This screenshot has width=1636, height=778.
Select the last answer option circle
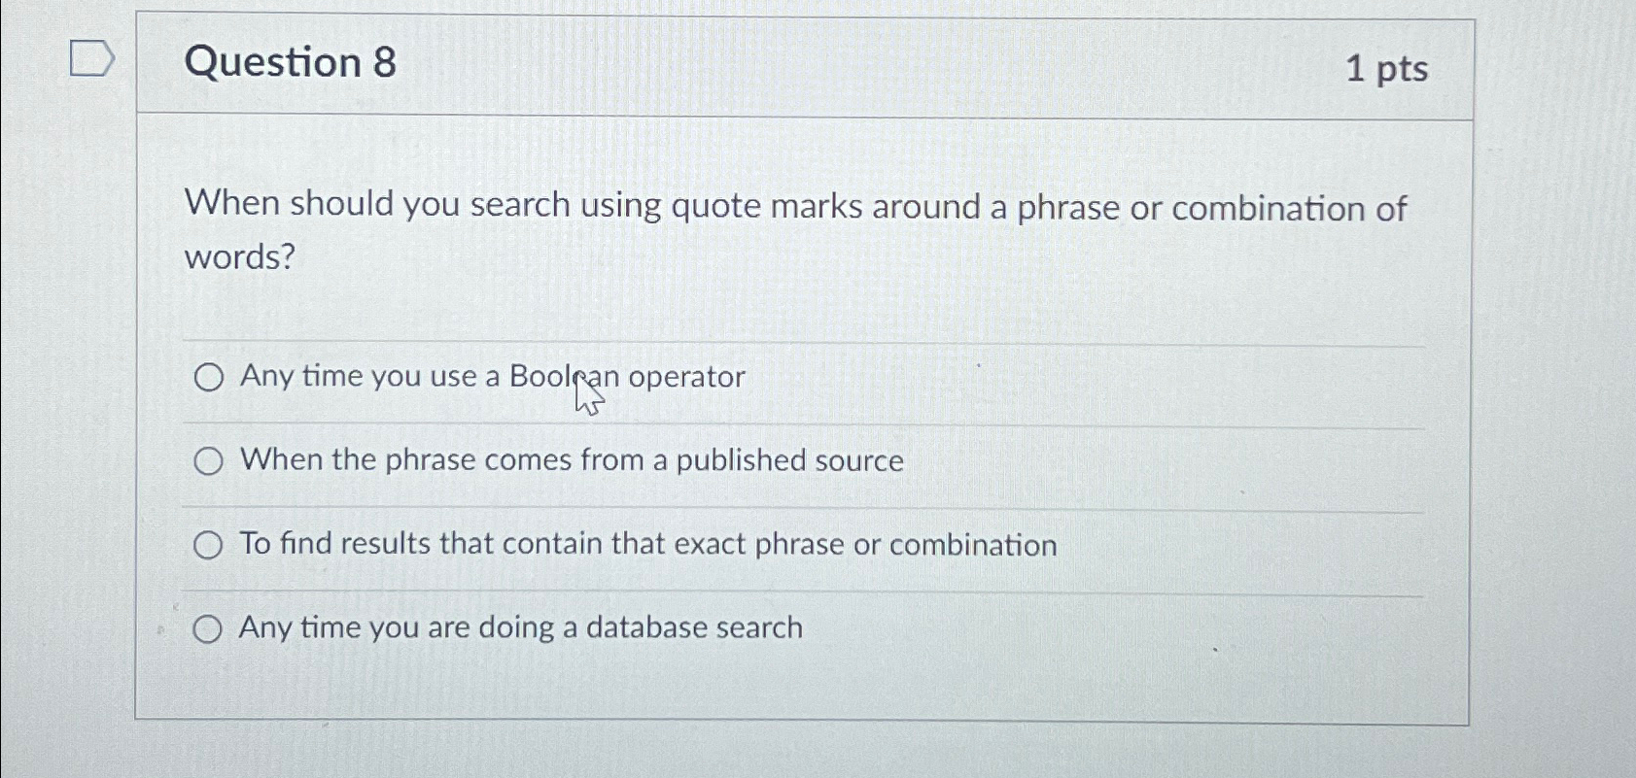click(209, 629)
